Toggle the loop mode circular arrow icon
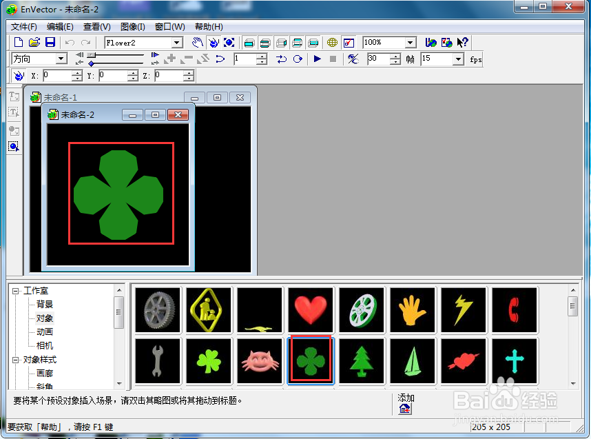The width and height of the screenshot is (591, 439). (x=298, y=59)
